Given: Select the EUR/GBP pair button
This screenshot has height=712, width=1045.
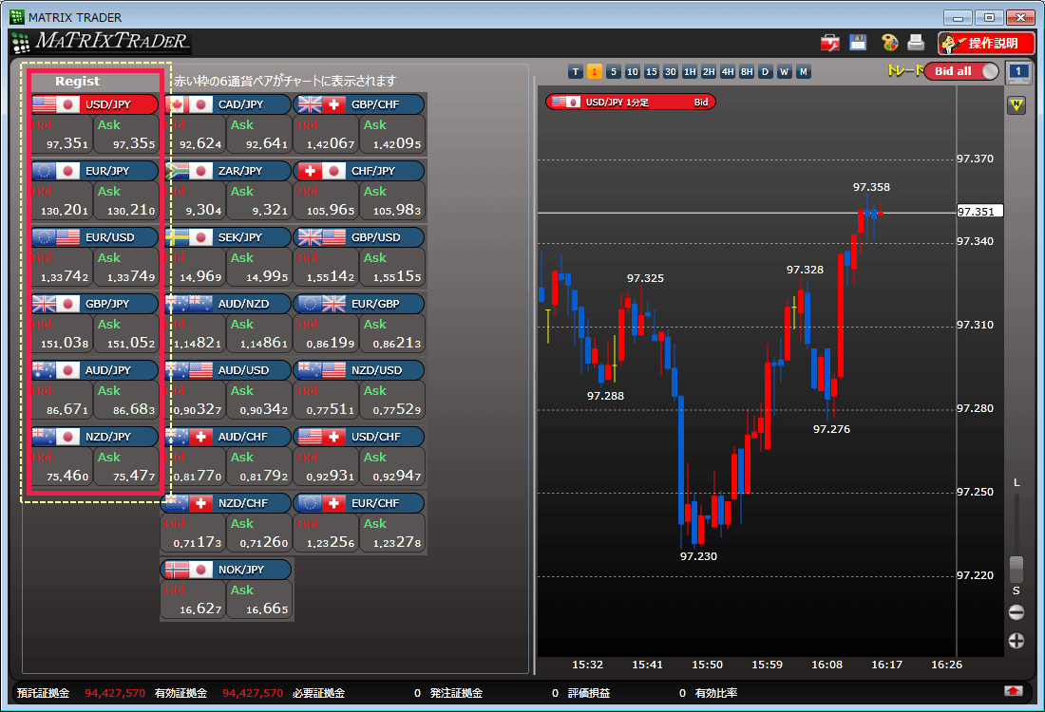Looking at the screenshot, I should (x=359, y=305).
